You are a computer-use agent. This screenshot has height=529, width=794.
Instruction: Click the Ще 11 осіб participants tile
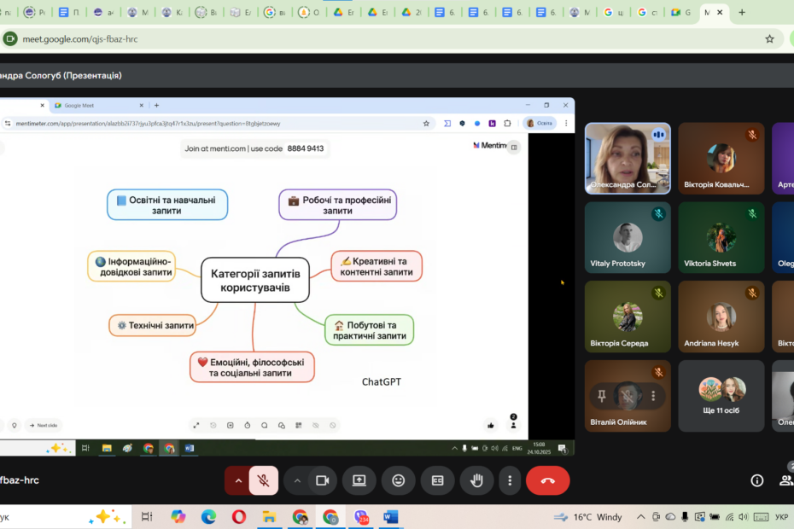tap(721, 395)
